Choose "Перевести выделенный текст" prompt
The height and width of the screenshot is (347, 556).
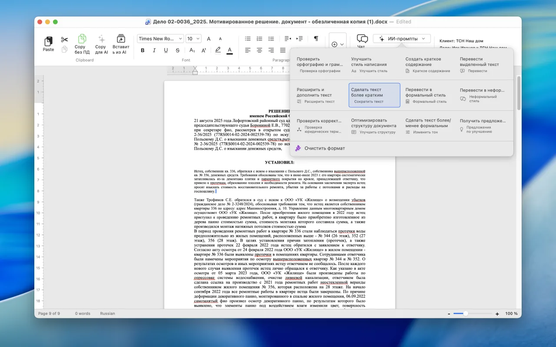483,65
